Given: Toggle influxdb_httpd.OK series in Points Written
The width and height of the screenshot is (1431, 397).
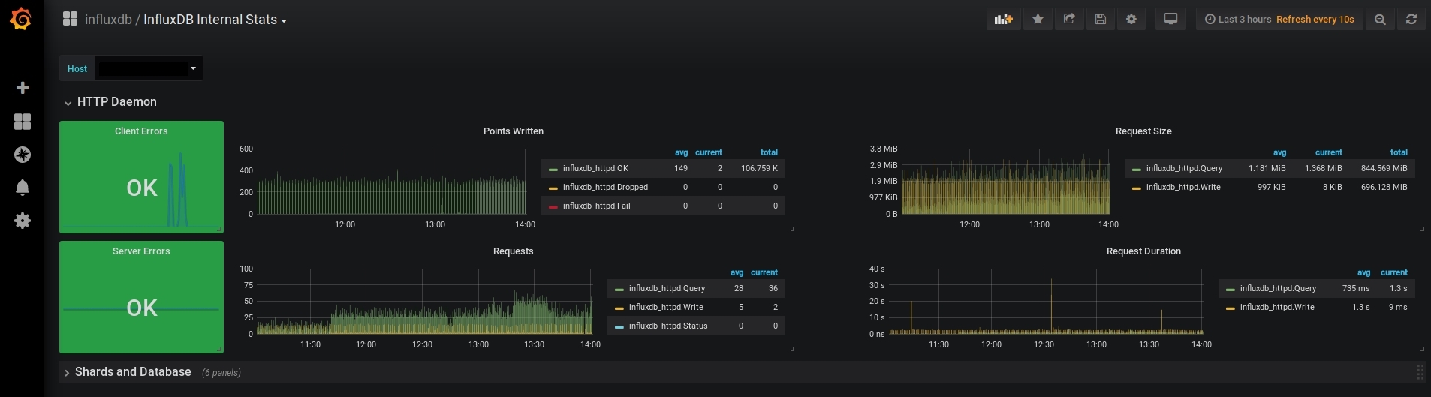Looking at the screenshot, I should tap(595, 168).
